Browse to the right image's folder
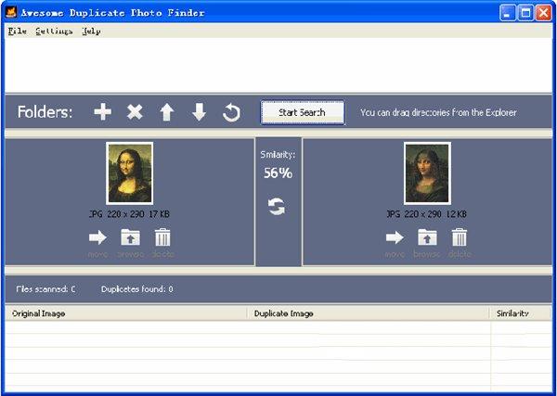Viewport: 557px width, 396px height. pyautogui.click(x=427, y=237)
